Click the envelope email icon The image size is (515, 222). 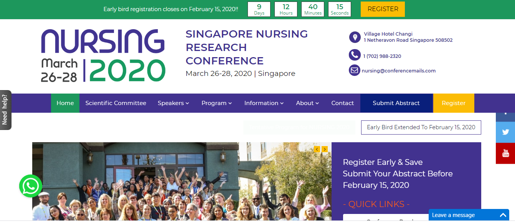point(355,71)
